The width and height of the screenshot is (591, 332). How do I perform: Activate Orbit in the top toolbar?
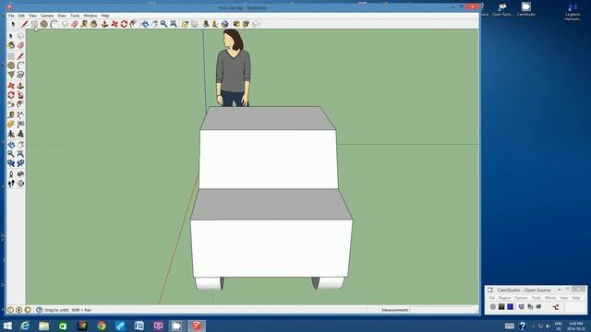(145, 24)
